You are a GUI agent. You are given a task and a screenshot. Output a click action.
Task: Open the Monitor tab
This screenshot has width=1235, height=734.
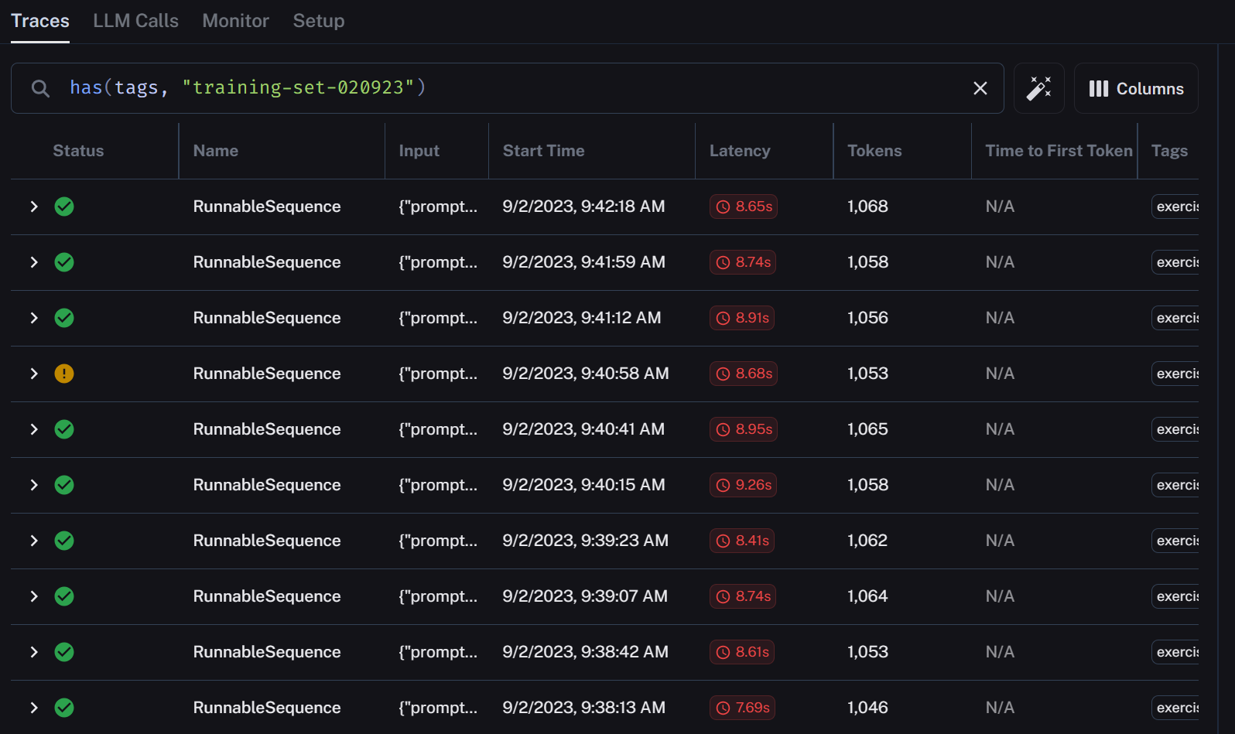(x=235, y=21)
